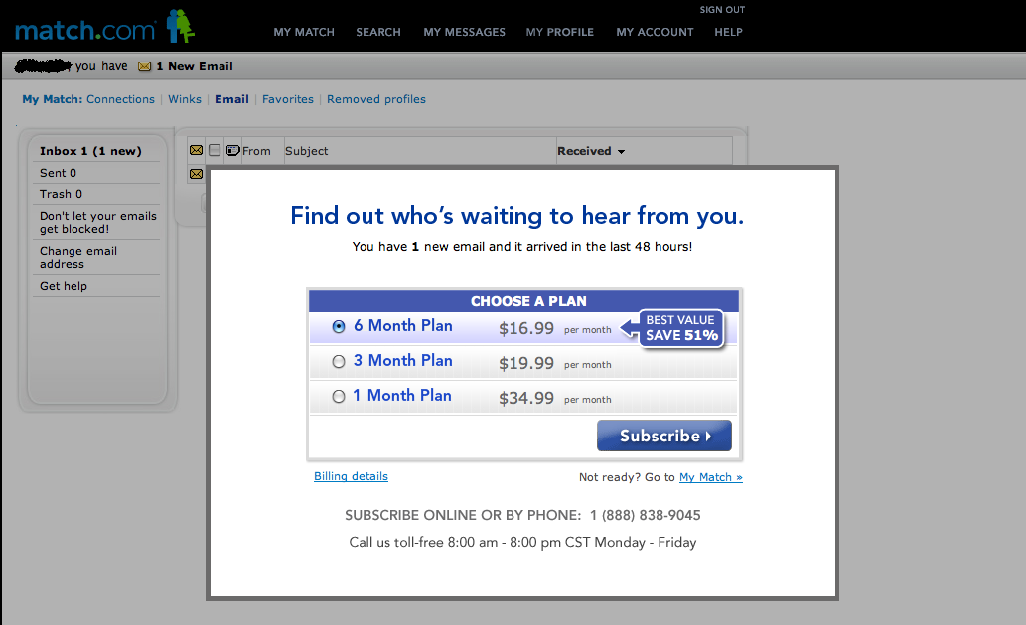Click the From column header
The width and height of the screenshot is (1026, 625).
[256, 151]
